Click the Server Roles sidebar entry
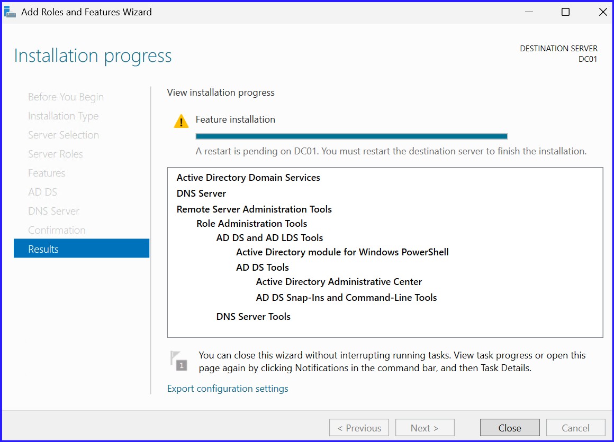Viewport: 614px width, 442px height. pyautogui.click(x=55, y=154)
